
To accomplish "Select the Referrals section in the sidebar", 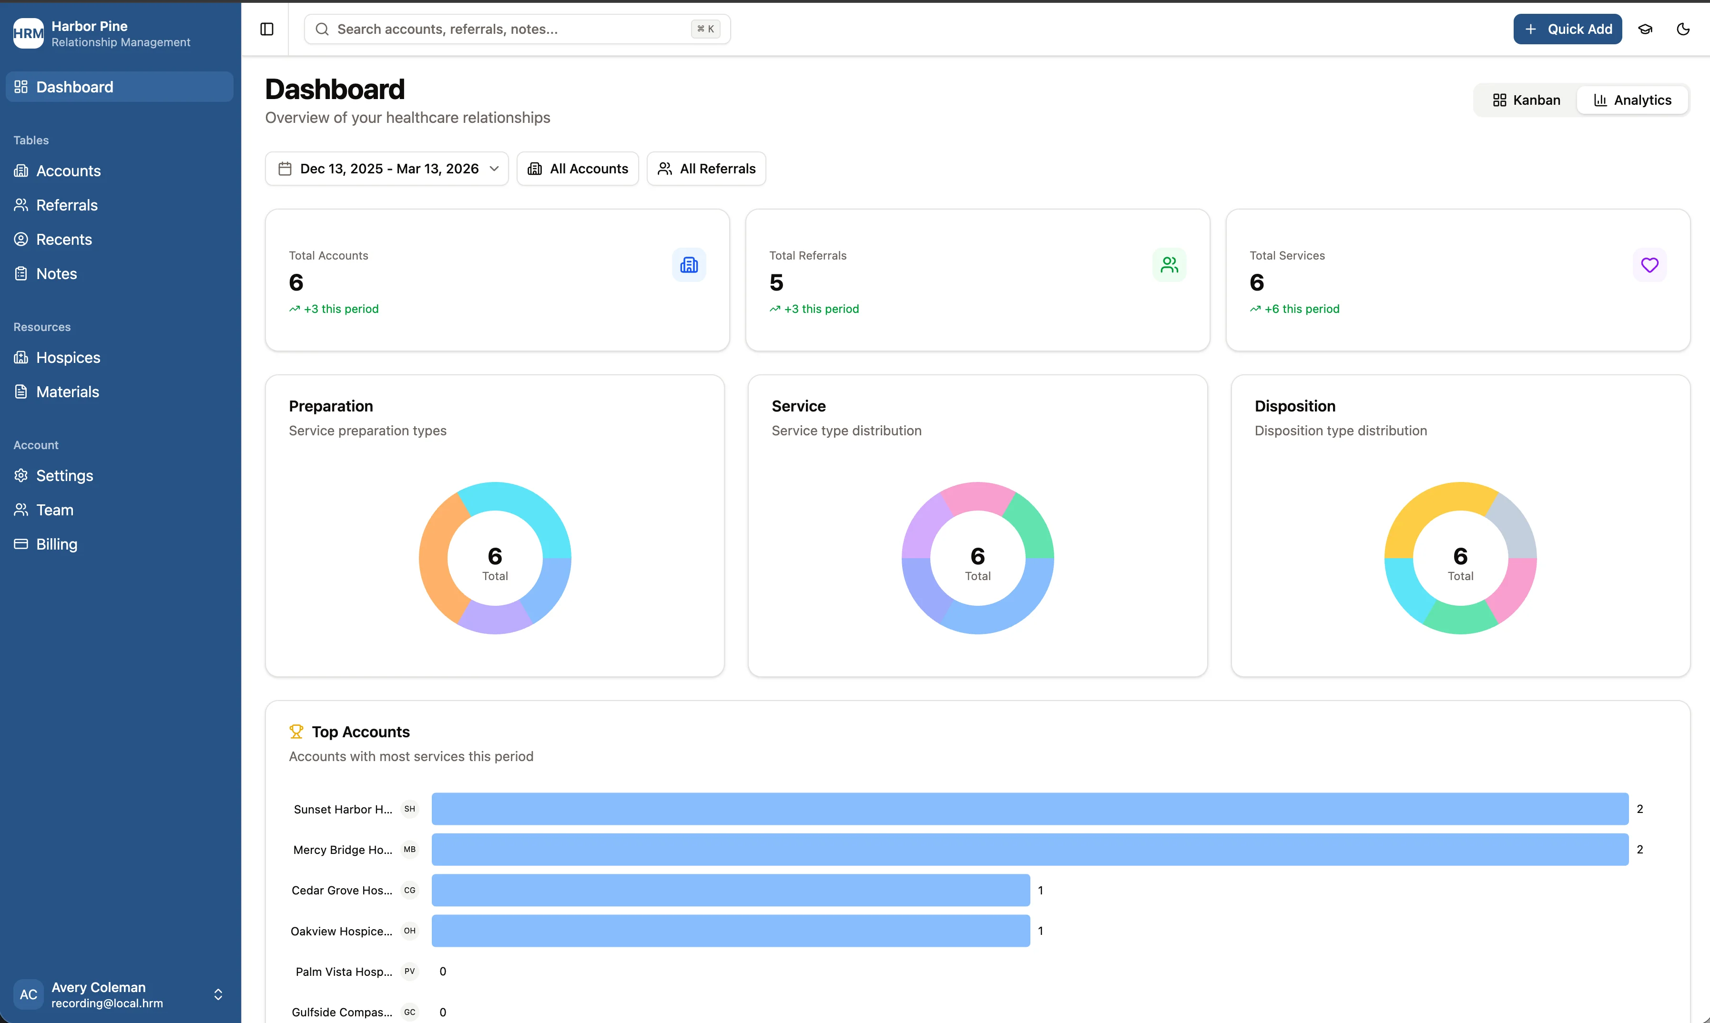I will pyautogui.click(x=67, y=205).
